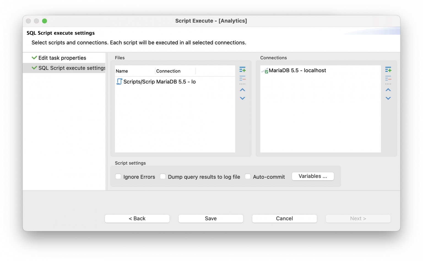Viewport: 423px width, 261px height.
Task: Move the selected script down
Action: coord(242,98)
